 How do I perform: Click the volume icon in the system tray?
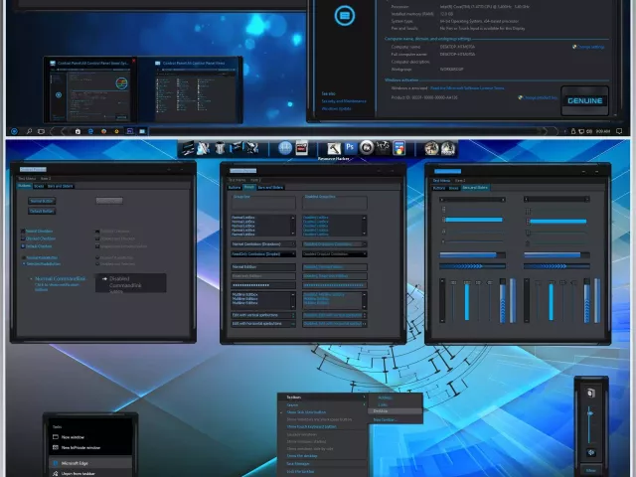(589, 131)
